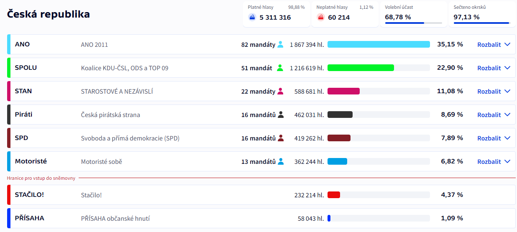517x232 pixels.
Task: Click the voter turnout progress bar
Action: pyautogui.click(x=413, y=23)
